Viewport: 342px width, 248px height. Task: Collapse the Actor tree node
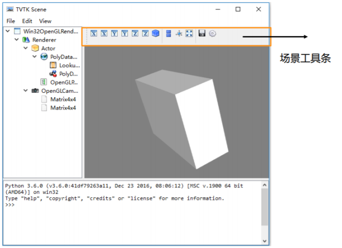click(26, 48)
